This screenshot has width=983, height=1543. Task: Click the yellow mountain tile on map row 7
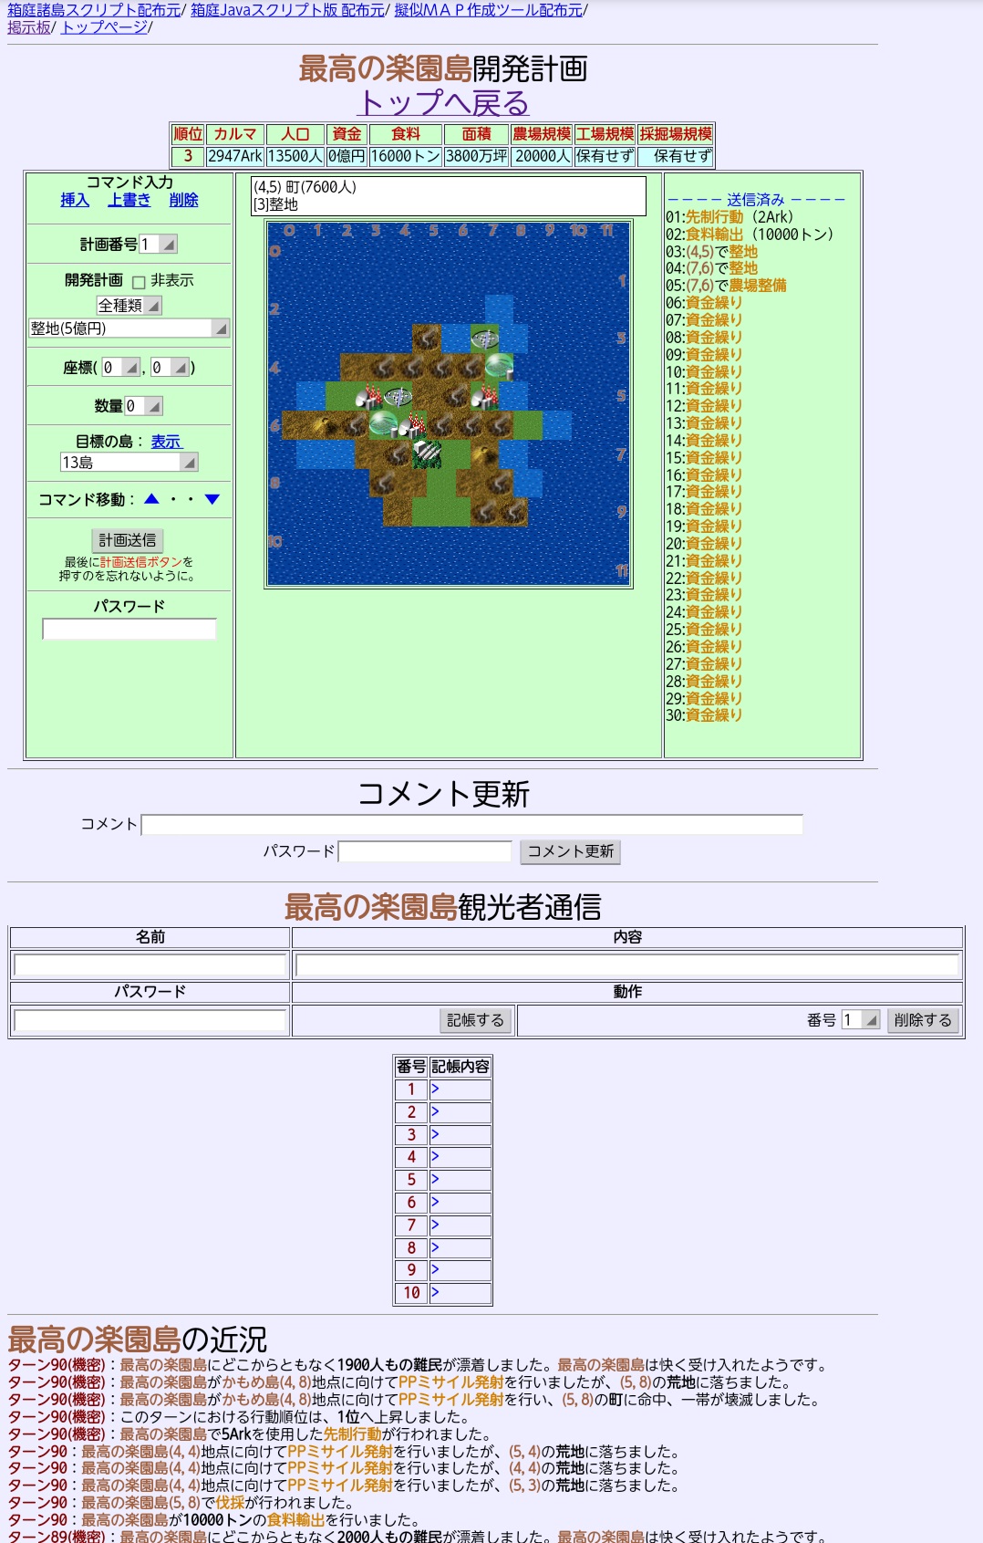[x=484, y=454]
